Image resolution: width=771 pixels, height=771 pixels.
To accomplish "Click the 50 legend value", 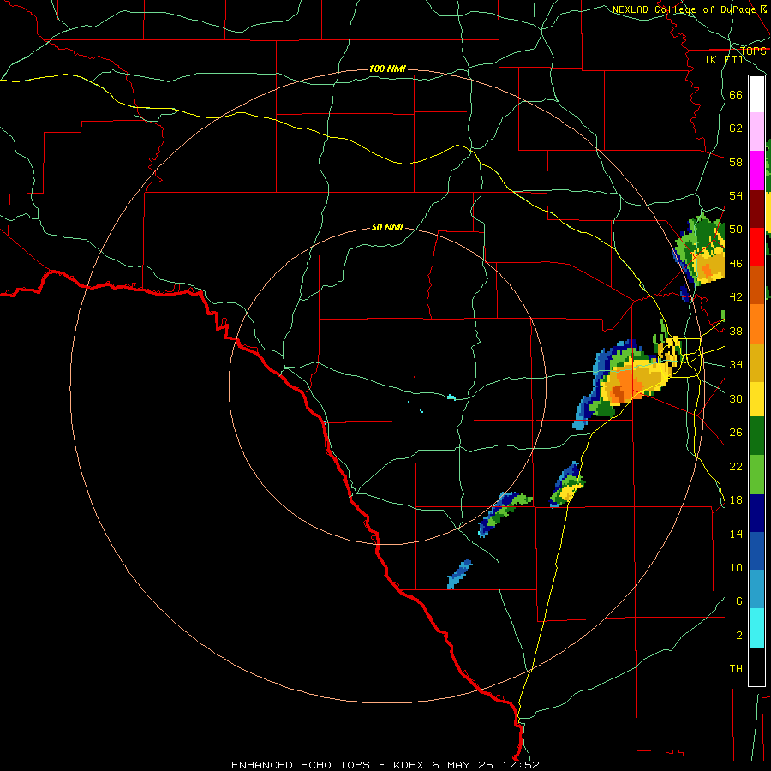I will tap(736, 230).
